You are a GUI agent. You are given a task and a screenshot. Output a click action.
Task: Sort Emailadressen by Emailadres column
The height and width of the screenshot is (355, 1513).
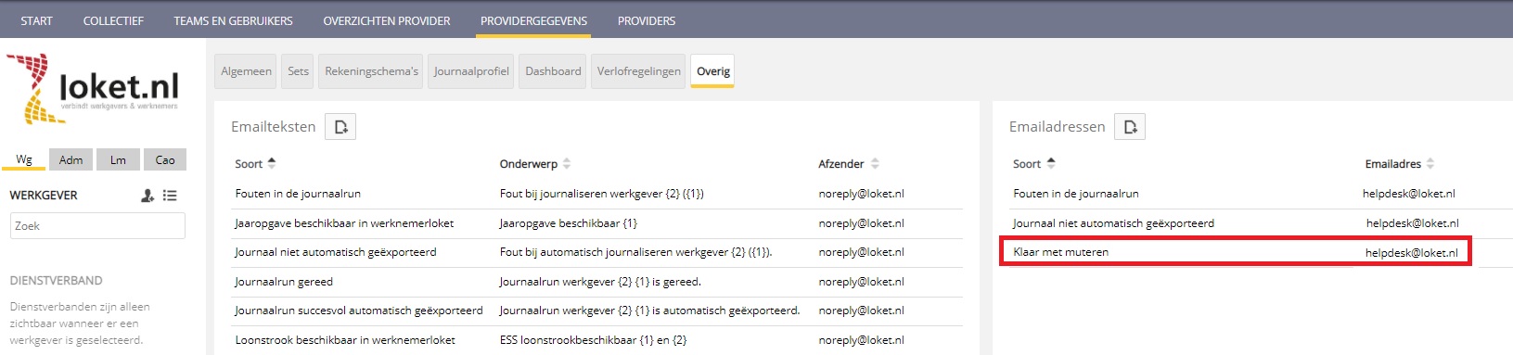[1400, 164]
